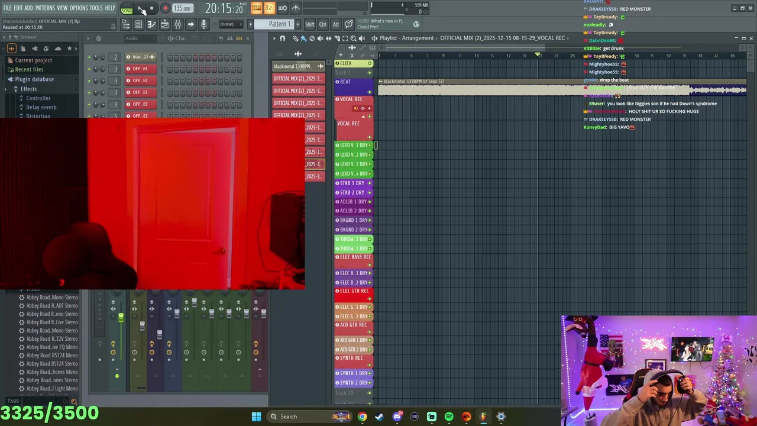This screenshot has height=426, width=757.
Task: Open Current project in Browser
Action: pos(33,60)
